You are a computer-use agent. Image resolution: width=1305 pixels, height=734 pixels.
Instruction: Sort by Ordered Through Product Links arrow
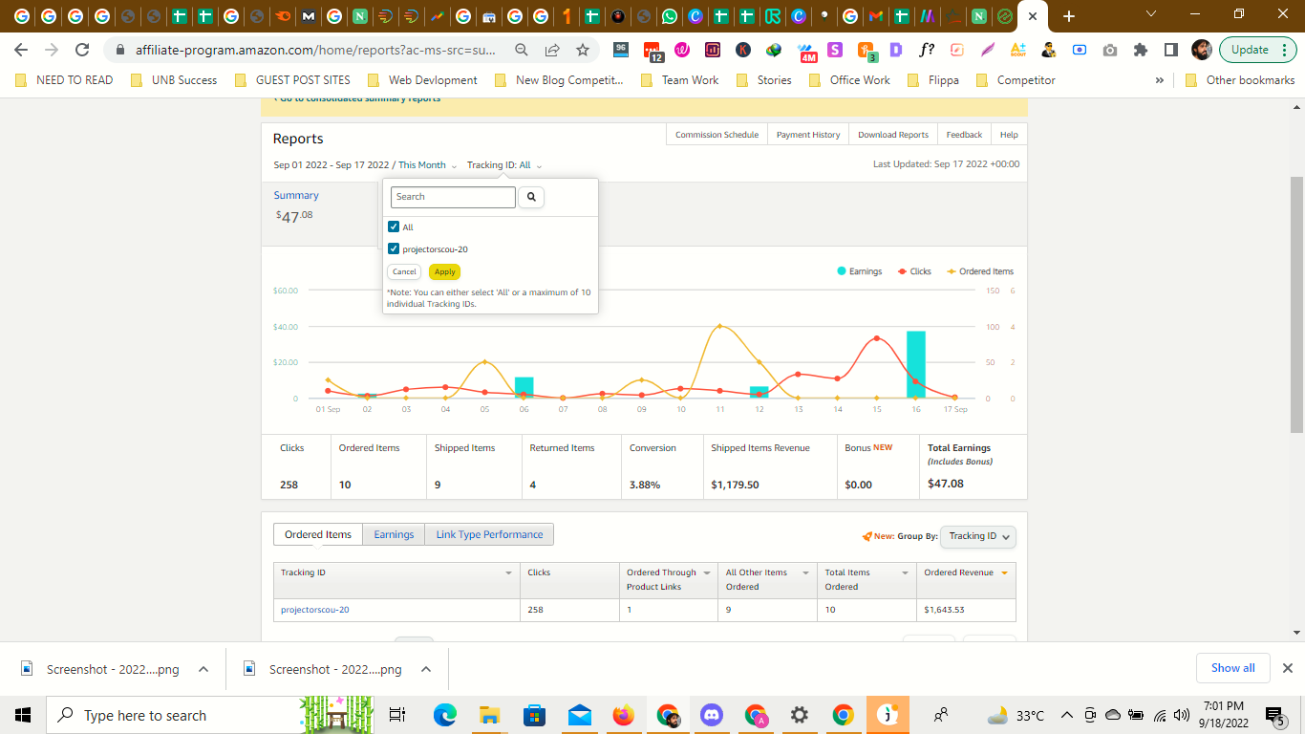click(x=707, y=573)
